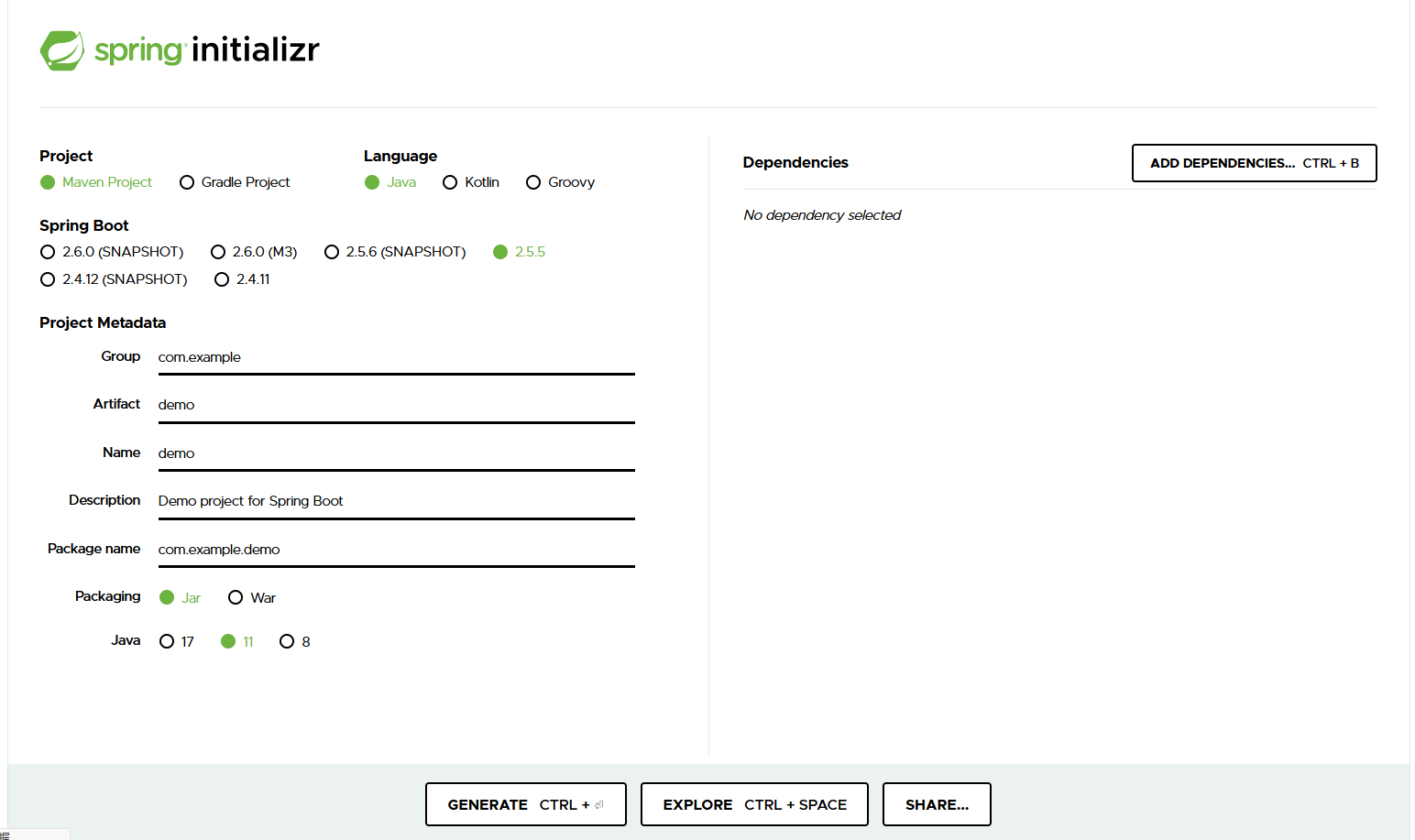Select Spring Boot 2.4.12 (SNAPSHOT)

pos(48,279)
